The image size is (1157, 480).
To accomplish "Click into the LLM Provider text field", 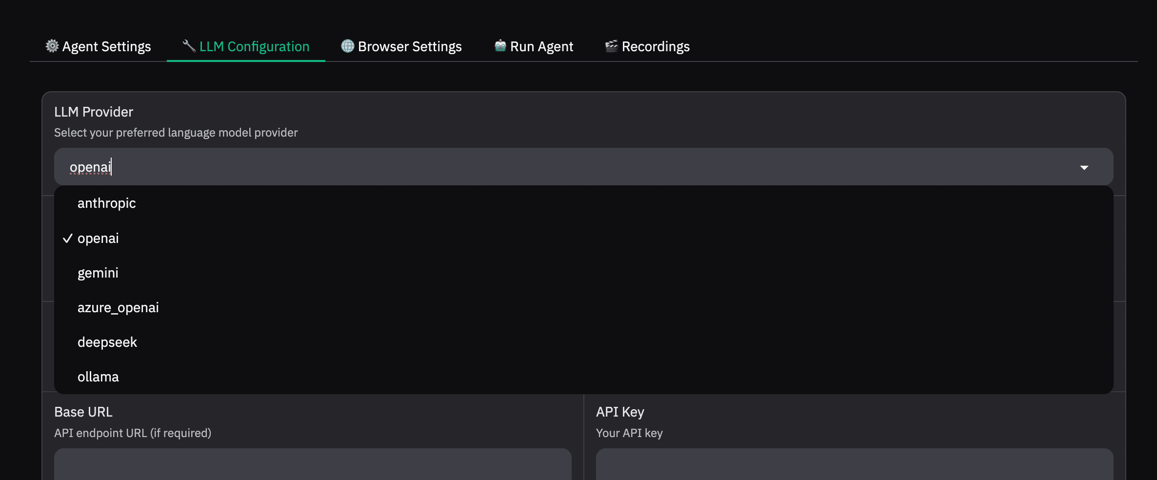I will click(x=537, y=167).
